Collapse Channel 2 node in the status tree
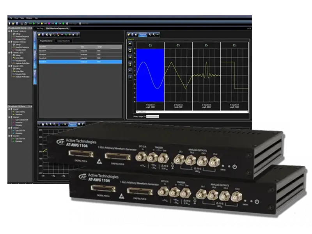Image resolution: width=312 pixels, height=234 pixels. coord(9,117)
